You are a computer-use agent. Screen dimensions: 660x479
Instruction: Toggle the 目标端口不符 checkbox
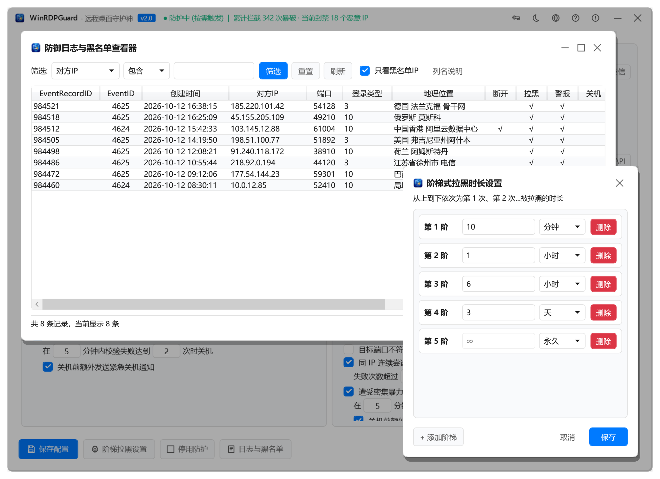(x=349, y=349)
